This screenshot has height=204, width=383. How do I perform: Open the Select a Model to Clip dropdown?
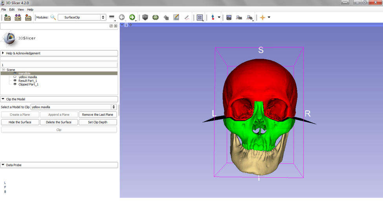point(74,107)
